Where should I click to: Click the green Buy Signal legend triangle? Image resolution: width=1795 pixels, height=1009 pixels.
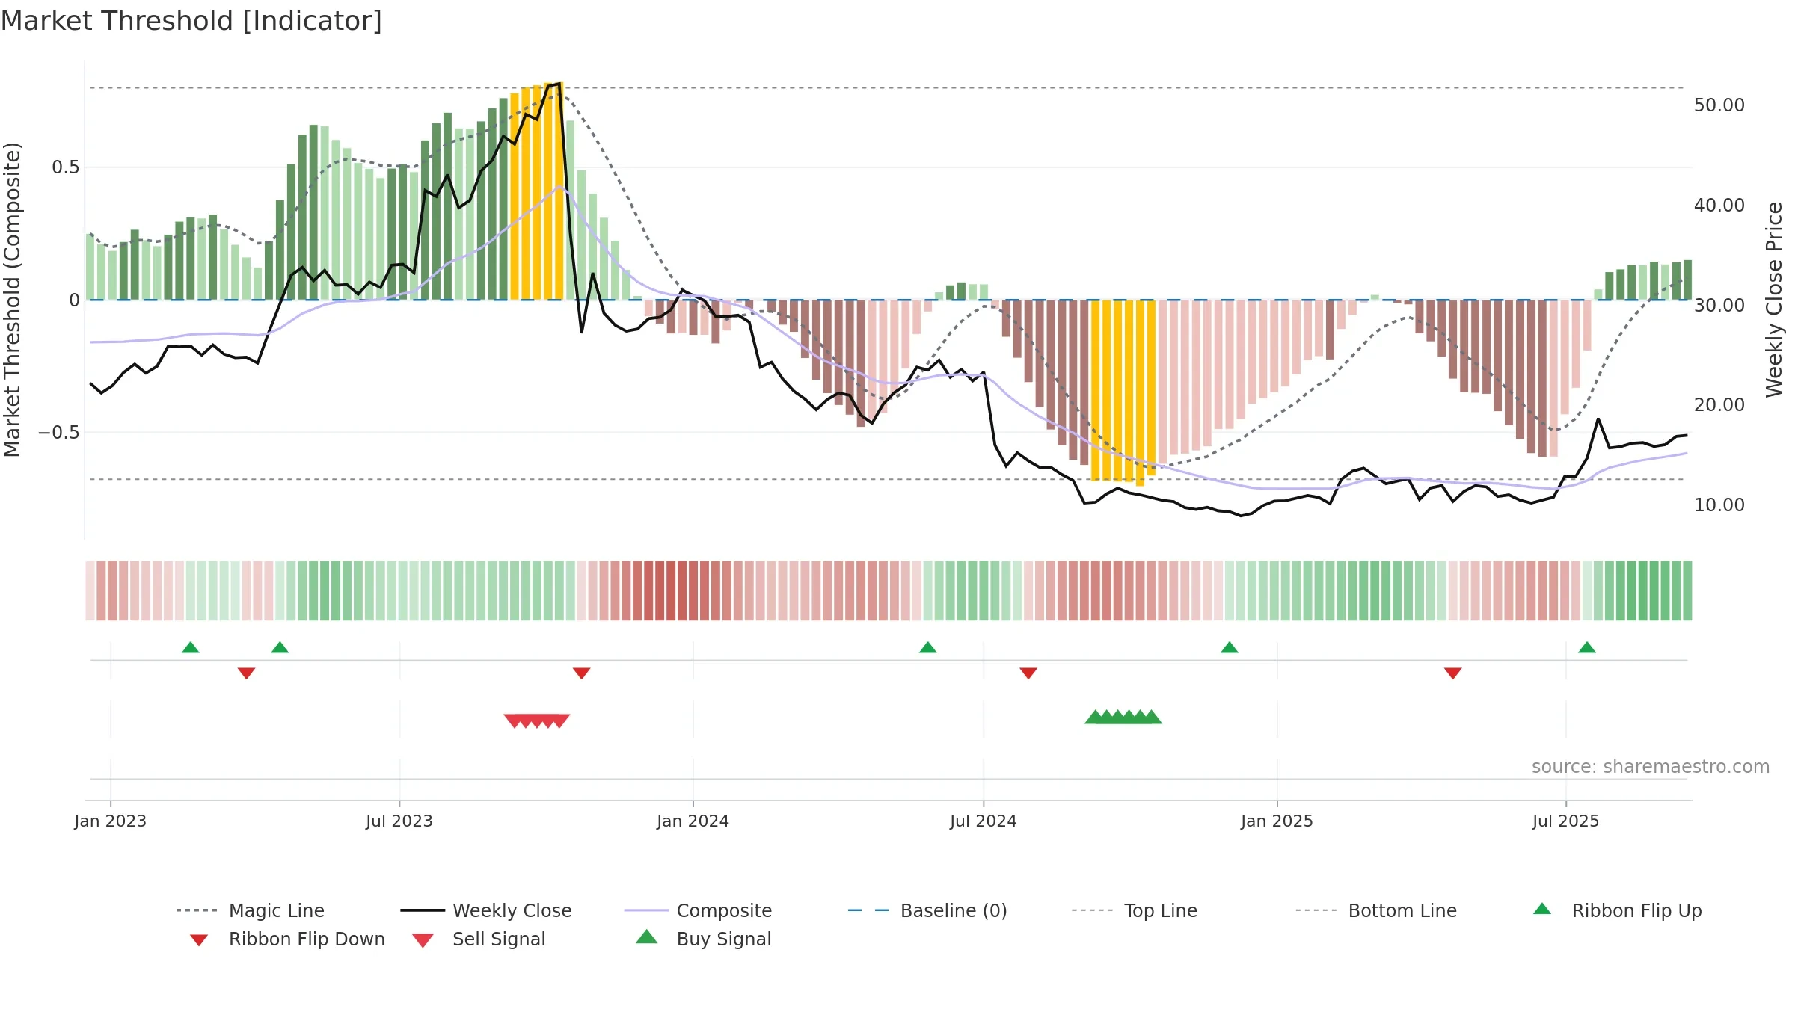(647, 937)
